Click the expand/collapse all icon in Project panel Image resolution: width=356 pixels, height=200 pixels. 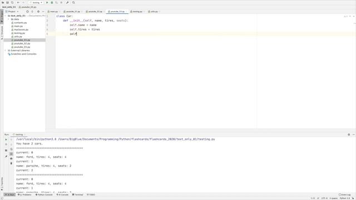32,11
